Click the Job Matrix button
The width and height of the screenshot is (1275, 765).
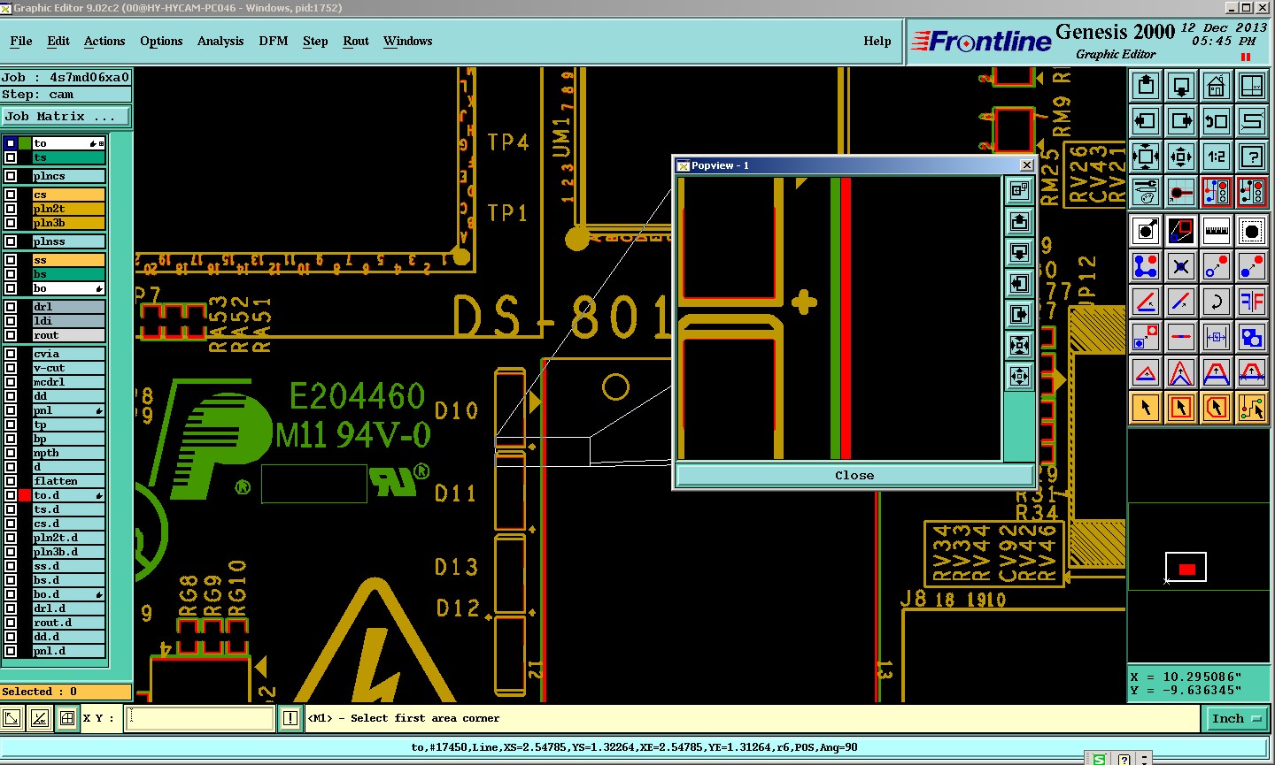click(66, 116)
